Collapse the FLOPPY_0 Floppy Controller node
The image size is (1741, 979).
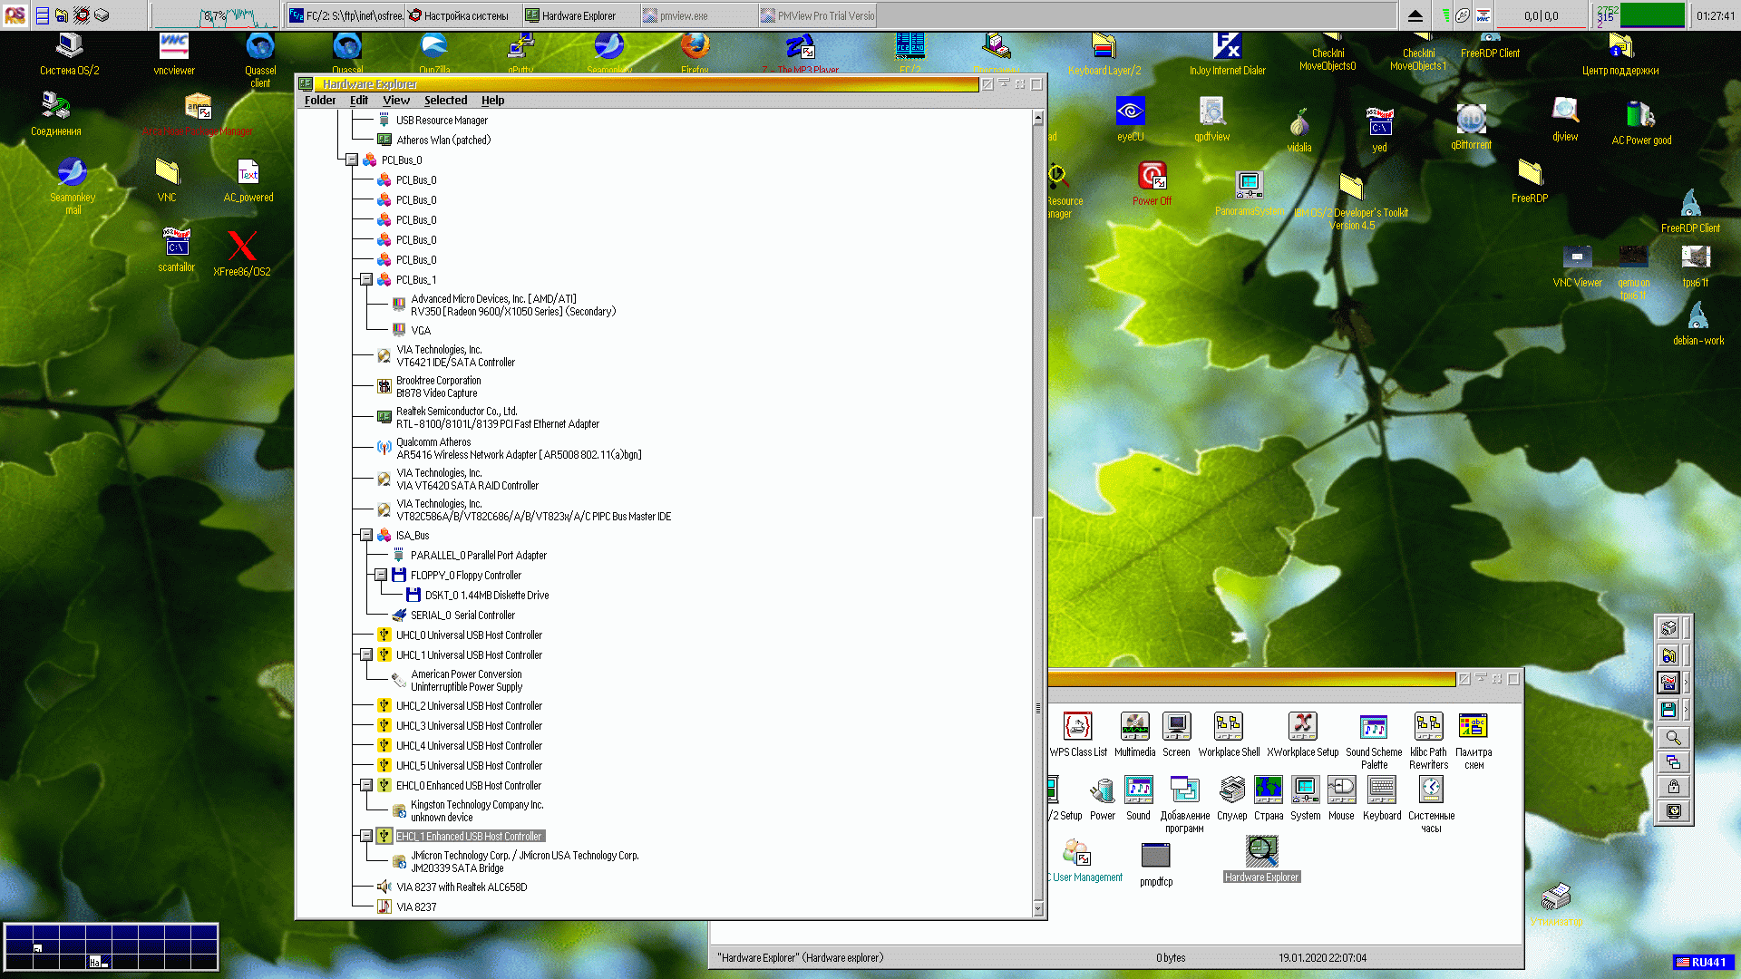point(381,576)
